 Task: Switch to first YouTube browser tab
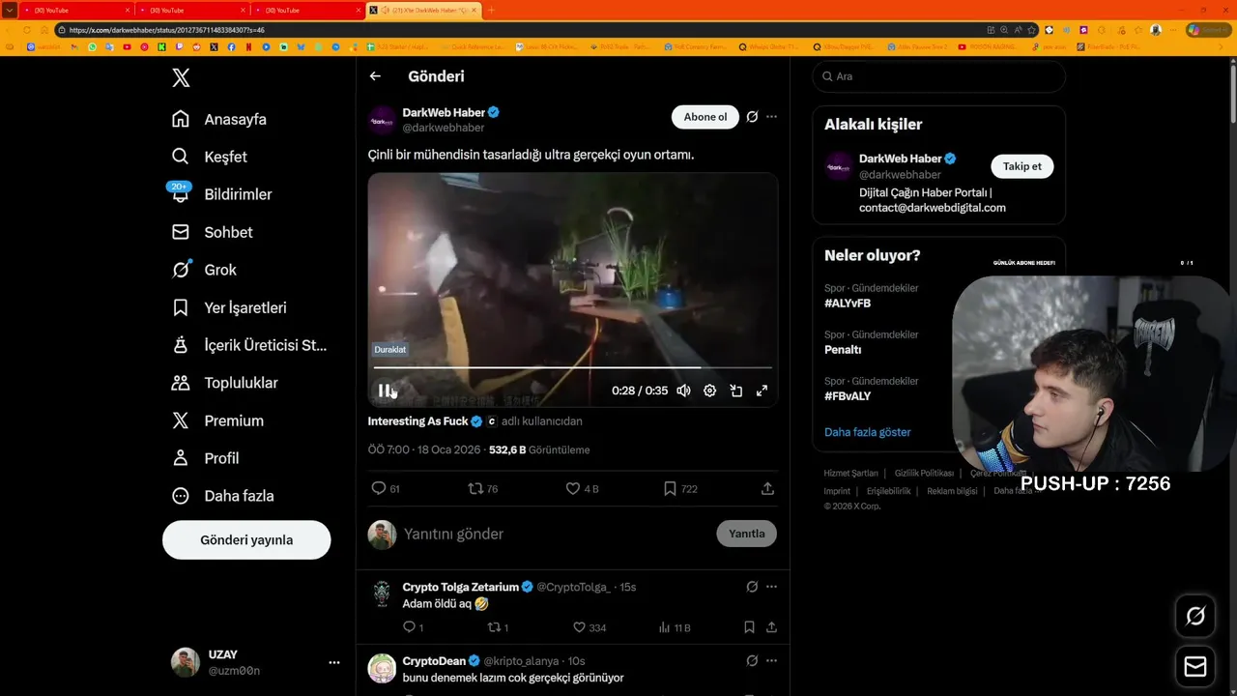(75, 10)
